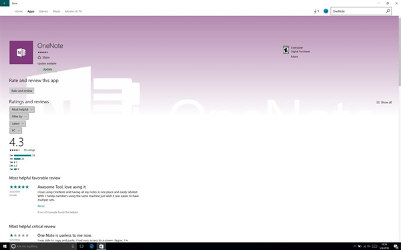Viewport: 401px width, 250px height.
Task: Open the user account avatar
Action: pyautogui.click(x=326, y=11)
